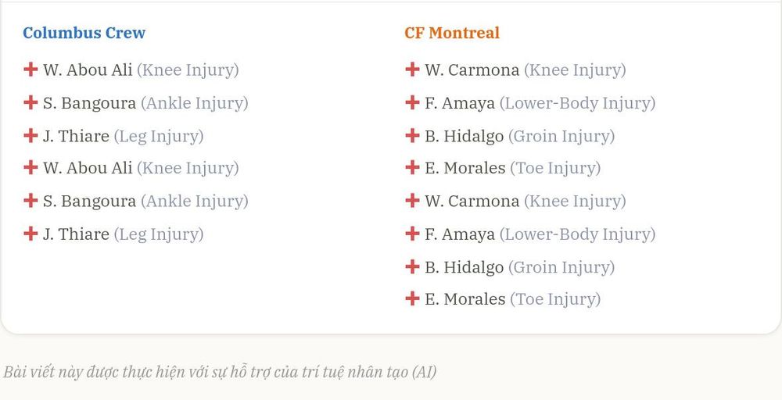This screenshot has height=400, width=782.
Task: Select the second B. Hidalgo player name
Action: pos(465,267)
